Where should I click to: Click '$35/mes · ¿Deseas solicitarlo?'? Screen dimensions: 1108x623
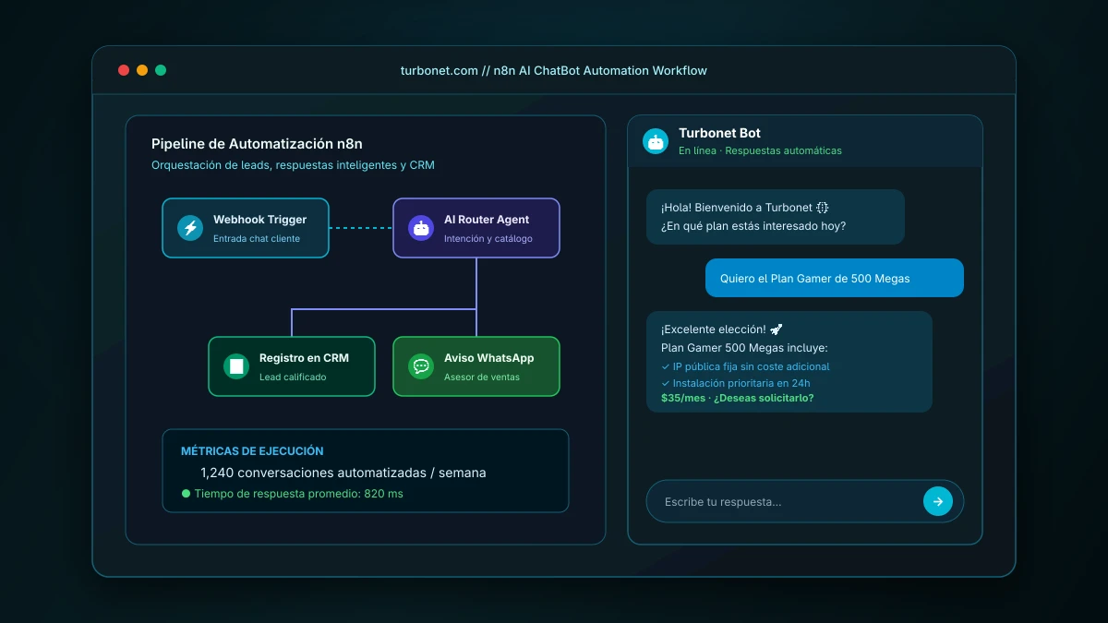[737, 399]
